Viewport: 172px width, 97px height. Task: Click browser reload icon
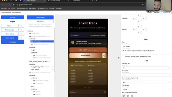[9, 5]
